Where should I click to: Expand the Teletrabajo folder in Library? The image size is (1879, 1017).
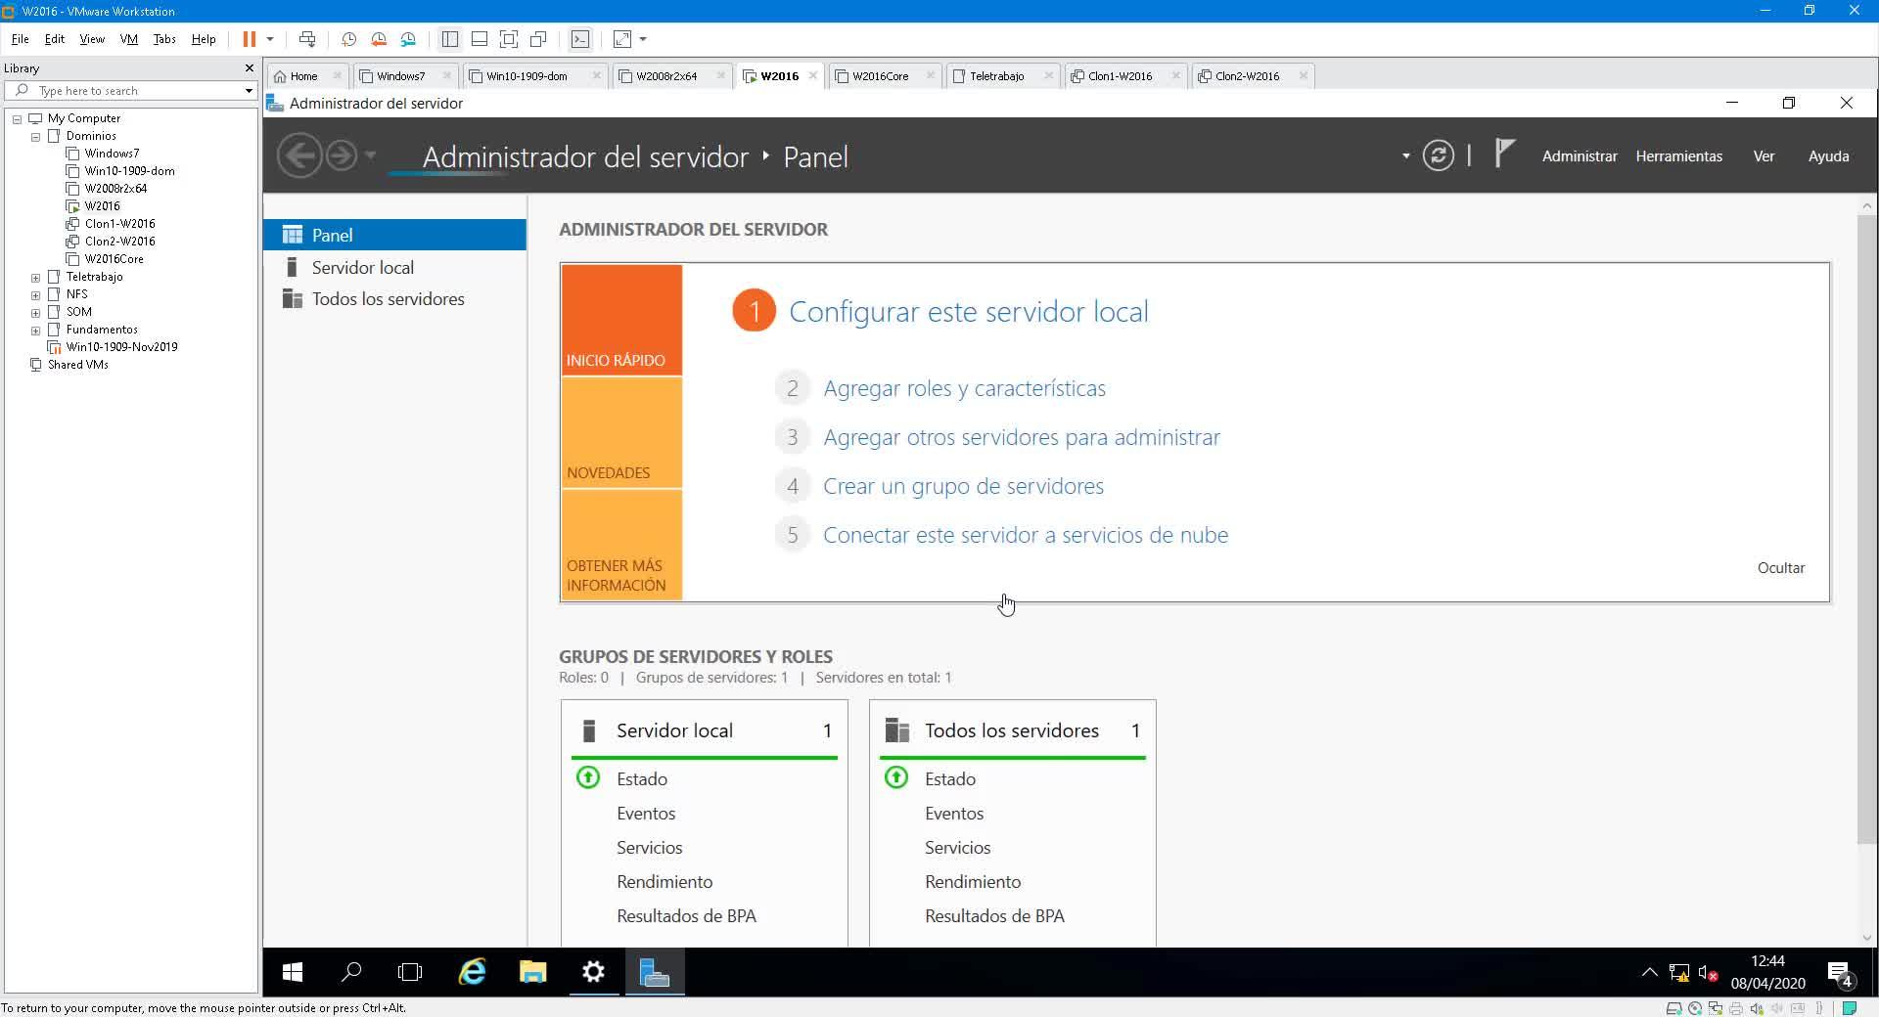pyautogui.click(x=36, y=278)
